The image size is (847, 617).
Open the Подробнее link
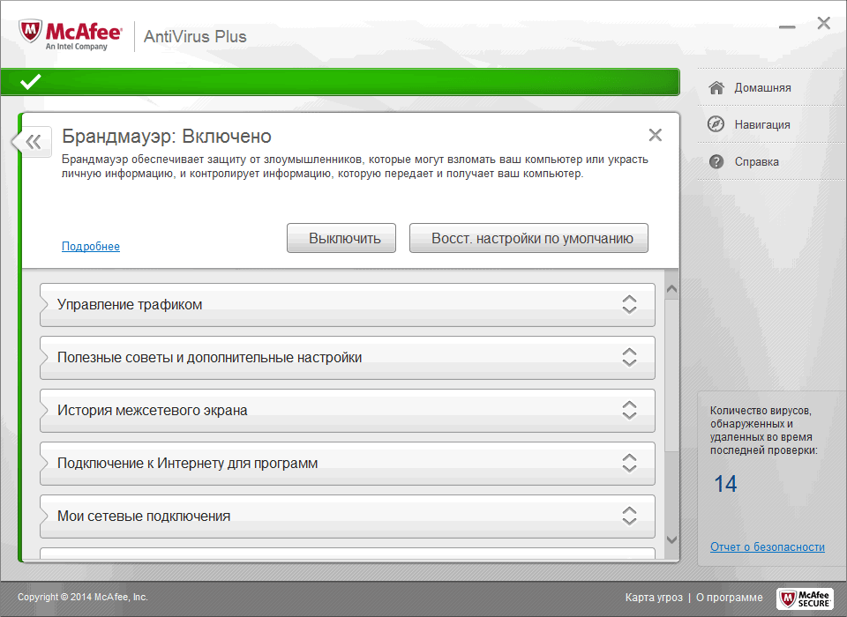point(90,246)
